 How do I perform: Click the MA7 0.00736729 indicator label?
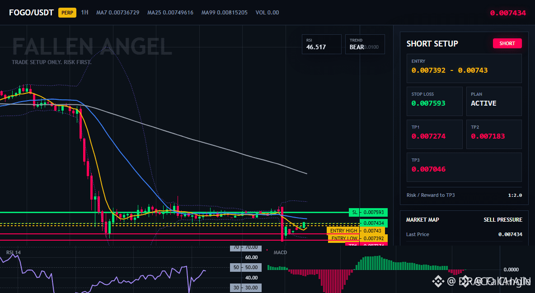click(118, 13)
